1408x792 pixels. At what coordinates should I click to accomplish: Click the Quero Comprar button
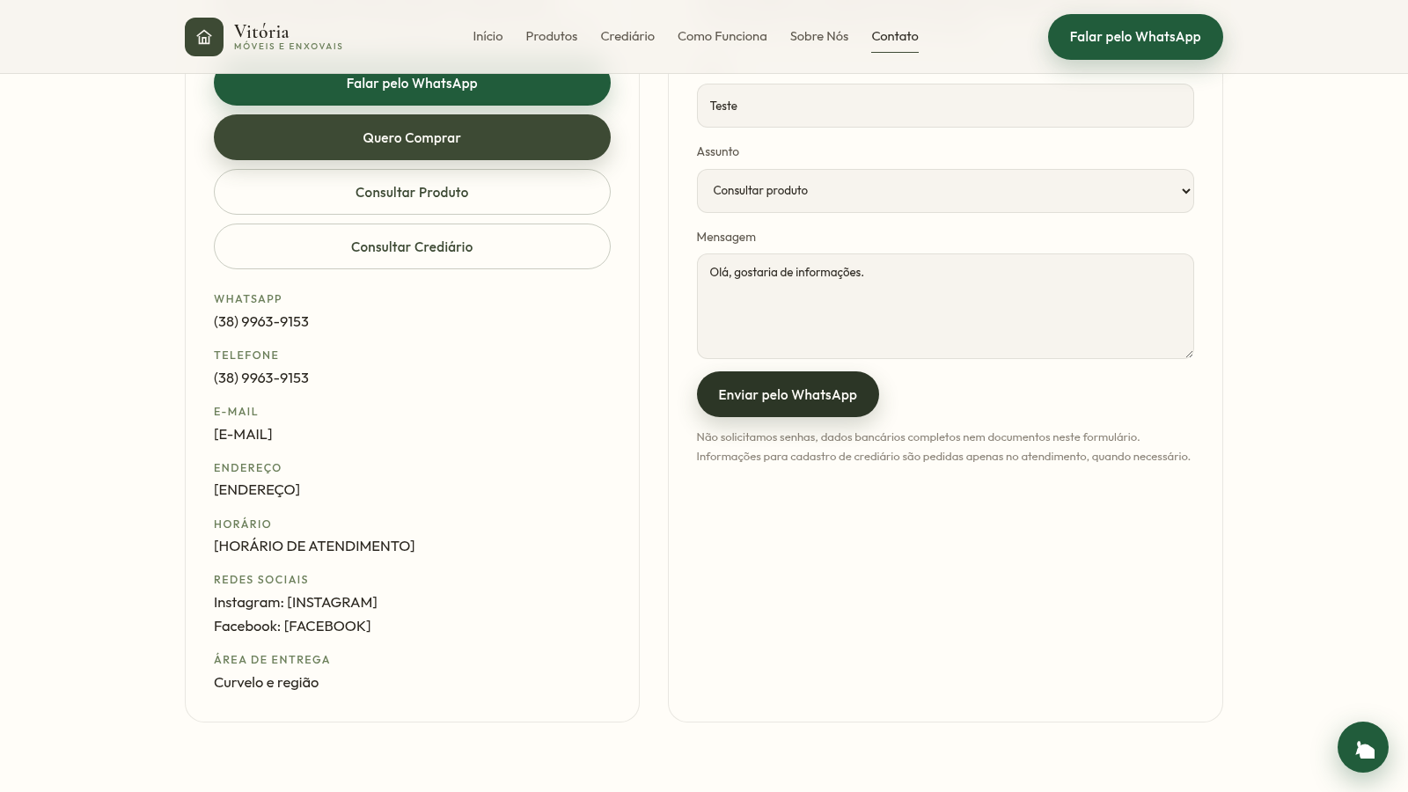[412, 137]
